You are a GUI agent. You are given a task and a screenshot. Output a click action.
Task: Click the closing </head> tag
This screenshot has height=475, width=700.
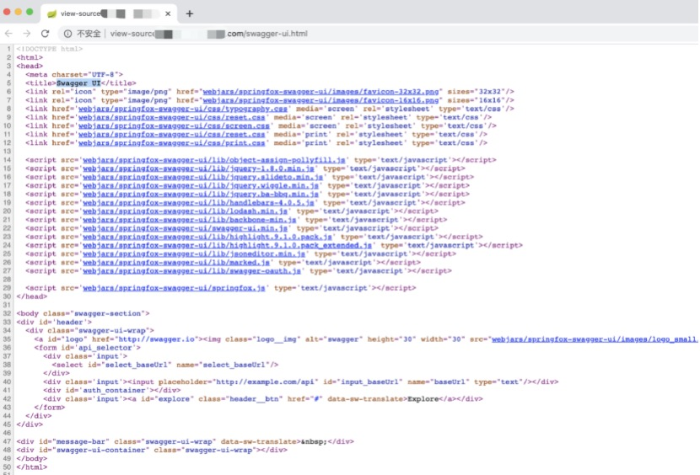tap(32, 296)
